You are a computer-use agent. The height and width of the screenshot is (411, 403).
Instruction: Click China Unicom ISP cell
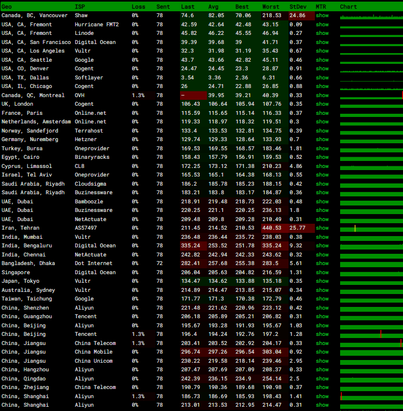[93, 361]
